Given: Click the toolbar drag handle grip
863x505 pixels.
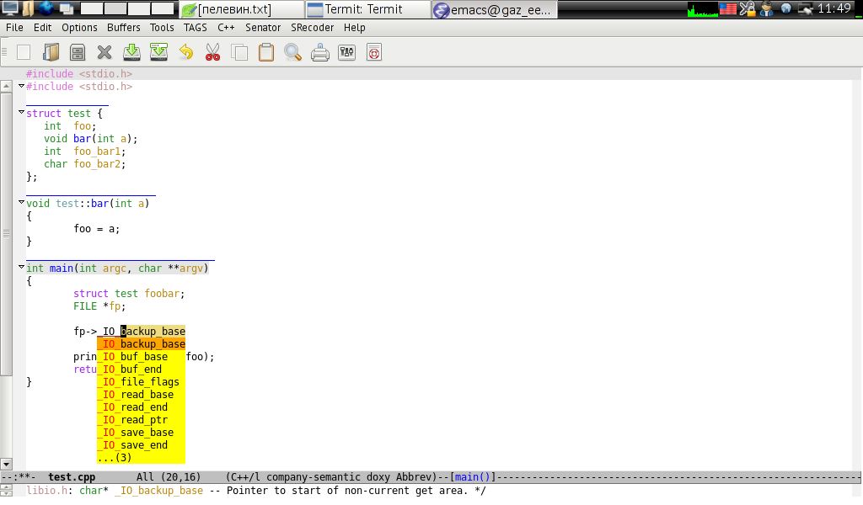Looking at the screenshot, I should pos(4,52).
